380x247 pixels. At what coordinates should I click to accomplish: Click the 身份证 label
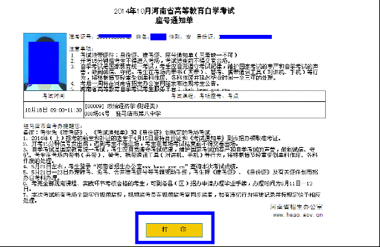[206, 37]
